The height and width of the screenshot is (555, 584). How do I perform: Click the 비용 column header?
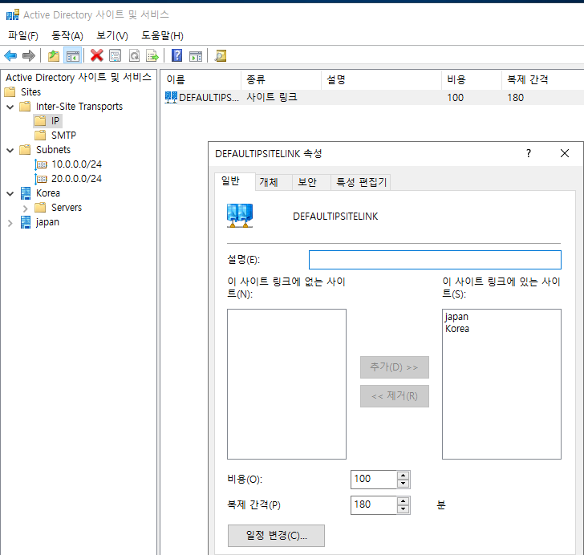click(x=472, y=79)
